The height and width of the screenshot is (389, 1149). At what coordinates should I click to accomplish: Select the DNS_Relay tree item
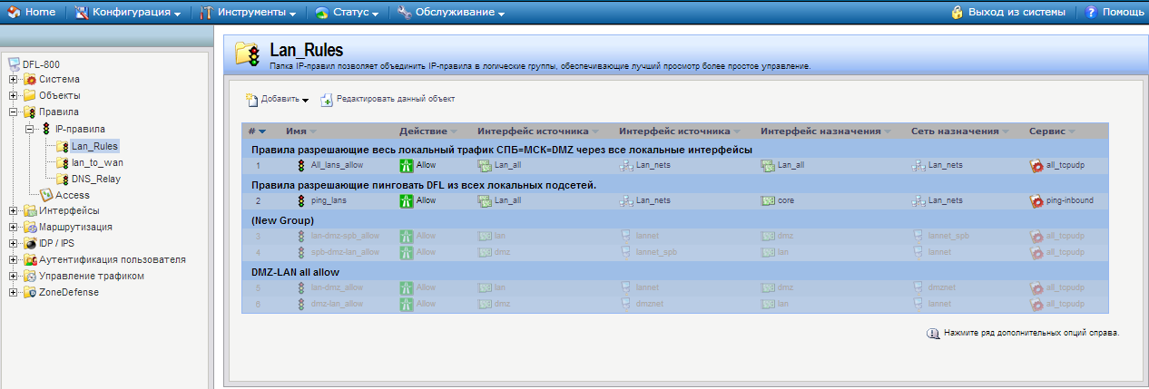point(95,179)
